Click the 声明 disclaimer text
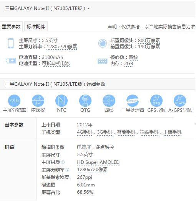The height and width of the screenshot is (201, 196). (151, 27)
